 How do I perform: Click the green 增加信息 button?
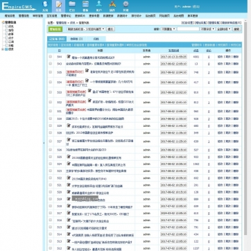click(55, 29)
